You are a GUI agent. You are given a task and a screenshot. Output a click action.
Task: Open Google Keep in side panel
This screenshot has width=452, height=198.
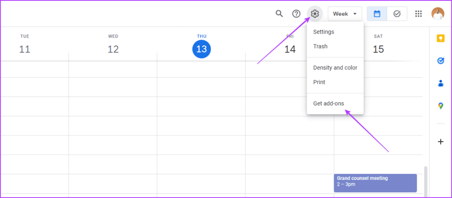[440, 38]
